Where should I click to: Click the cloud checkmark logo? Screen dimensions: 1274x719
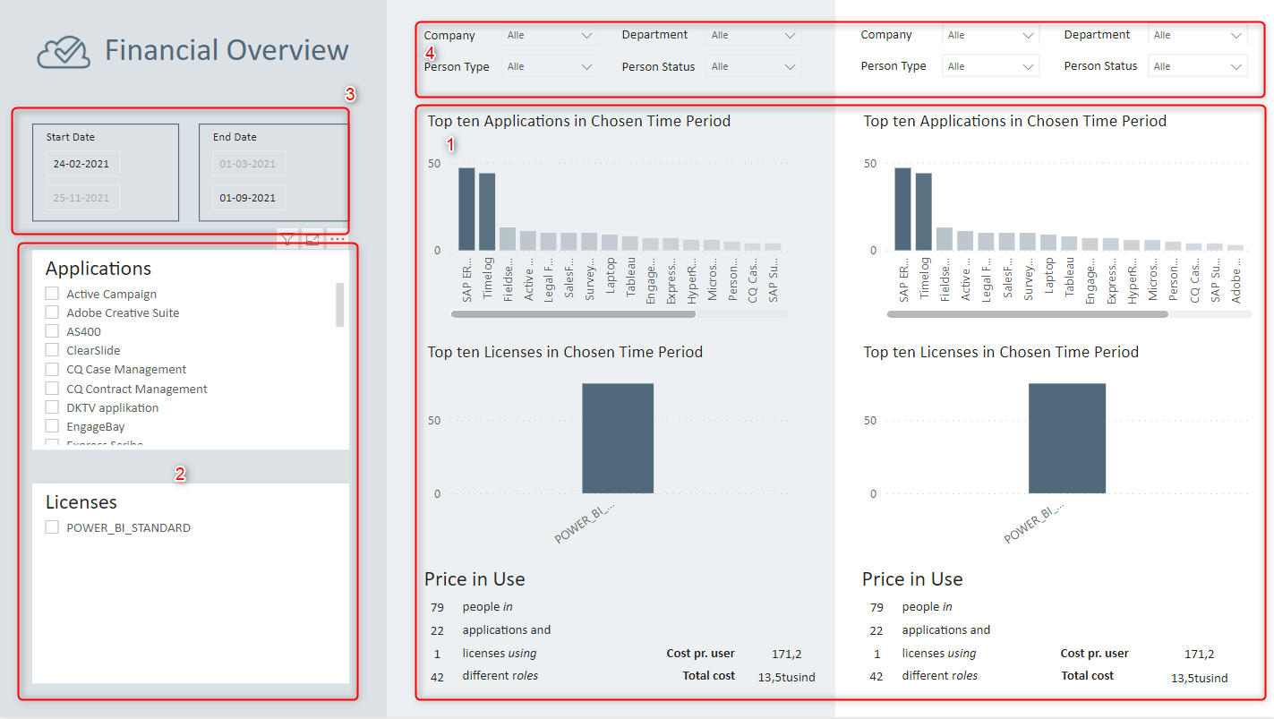64,52
